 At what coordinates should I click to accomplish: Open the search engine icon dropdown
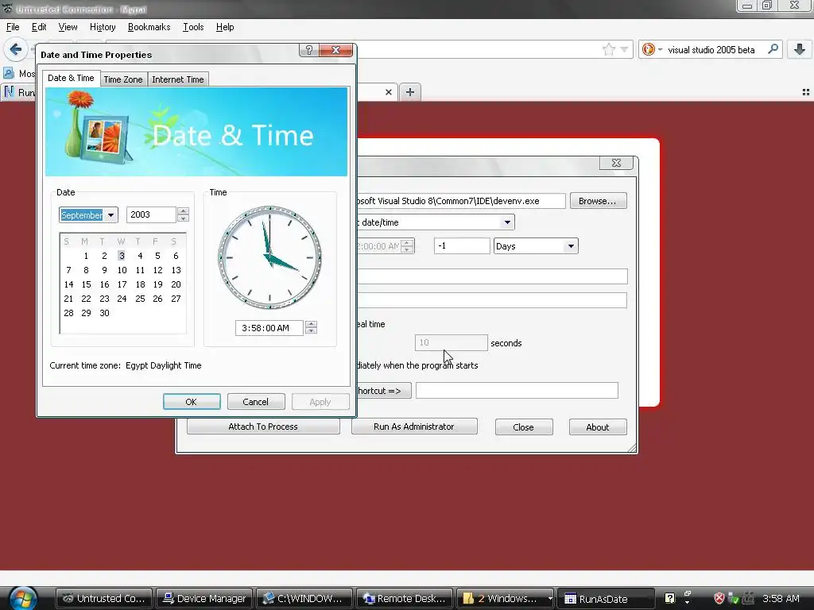coord(652,50)
